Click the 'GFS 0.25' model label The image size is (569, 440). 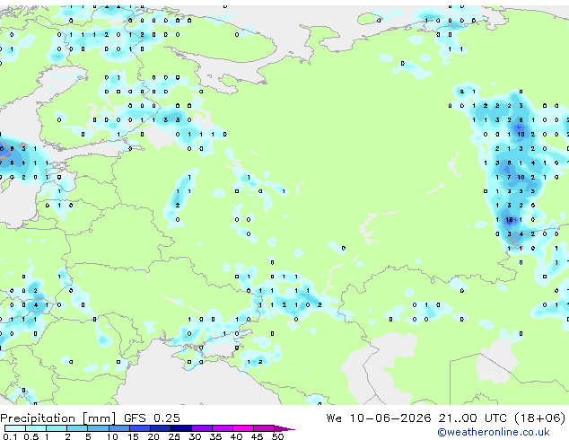click(152, 418)
